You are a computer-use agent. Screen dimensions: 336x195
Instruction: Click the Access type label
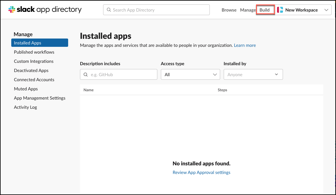(x=172, y=64)
